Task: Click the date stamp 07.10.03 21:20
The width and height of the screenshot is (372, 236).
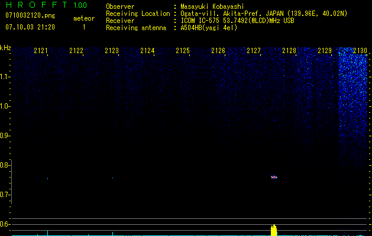Action: click(x=30, y=27)
